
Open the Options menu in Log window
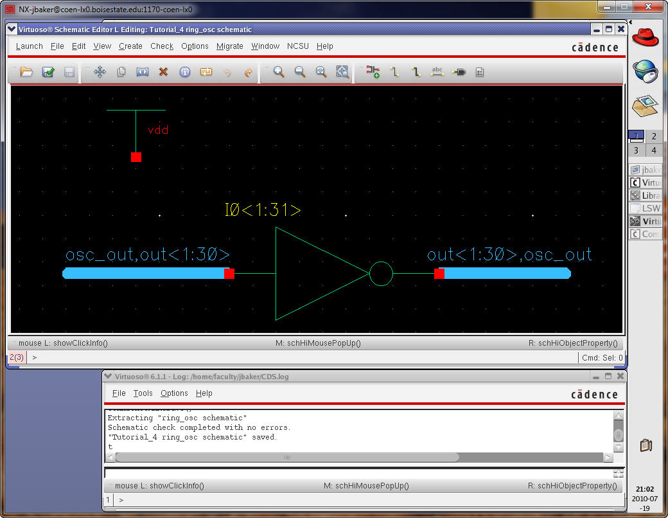pos(174,393)
